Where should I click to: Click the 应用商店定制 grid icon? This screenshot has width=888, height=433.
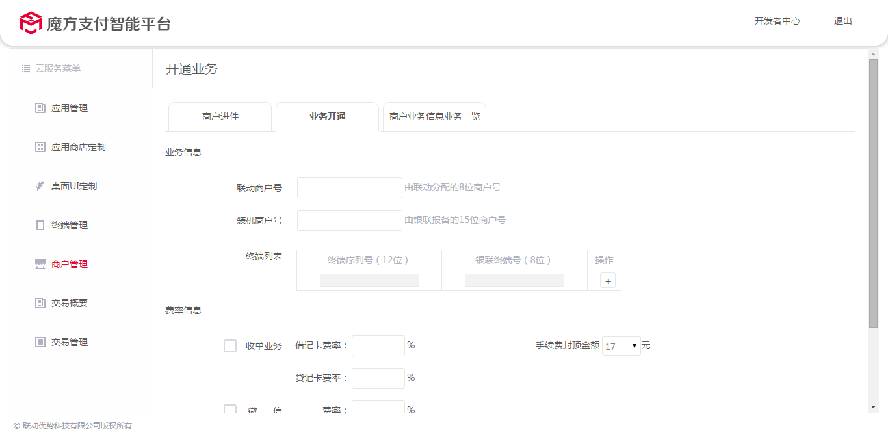click(40, 147)
